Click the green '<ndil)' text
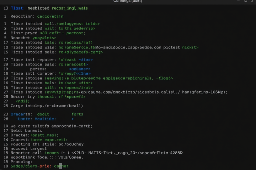 (22, 101)
